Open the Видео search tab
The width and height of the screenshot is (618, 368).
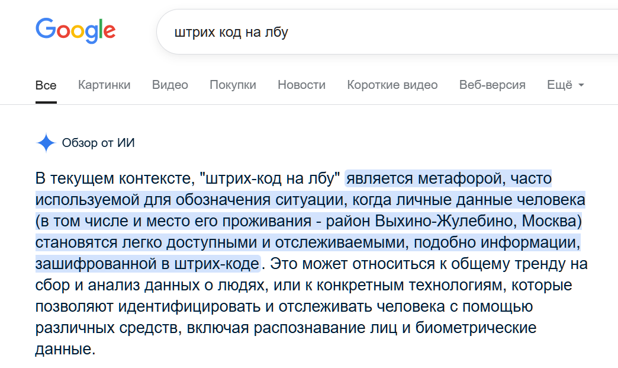[170, 85]
